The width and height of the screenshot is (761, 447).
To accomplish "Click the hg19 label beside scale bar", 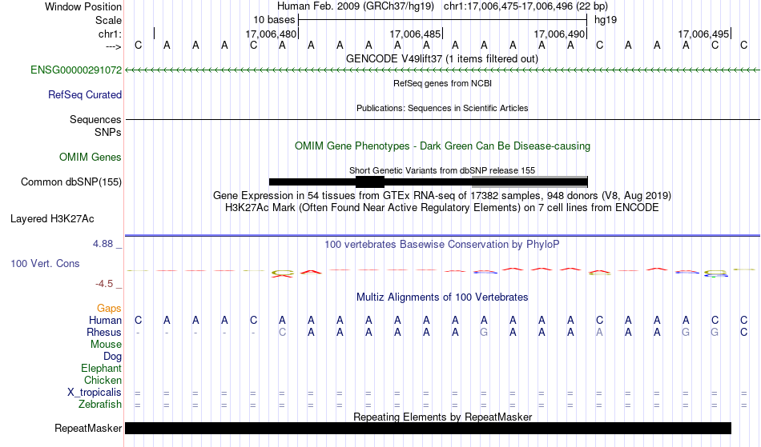I will [x=606, y=20].
